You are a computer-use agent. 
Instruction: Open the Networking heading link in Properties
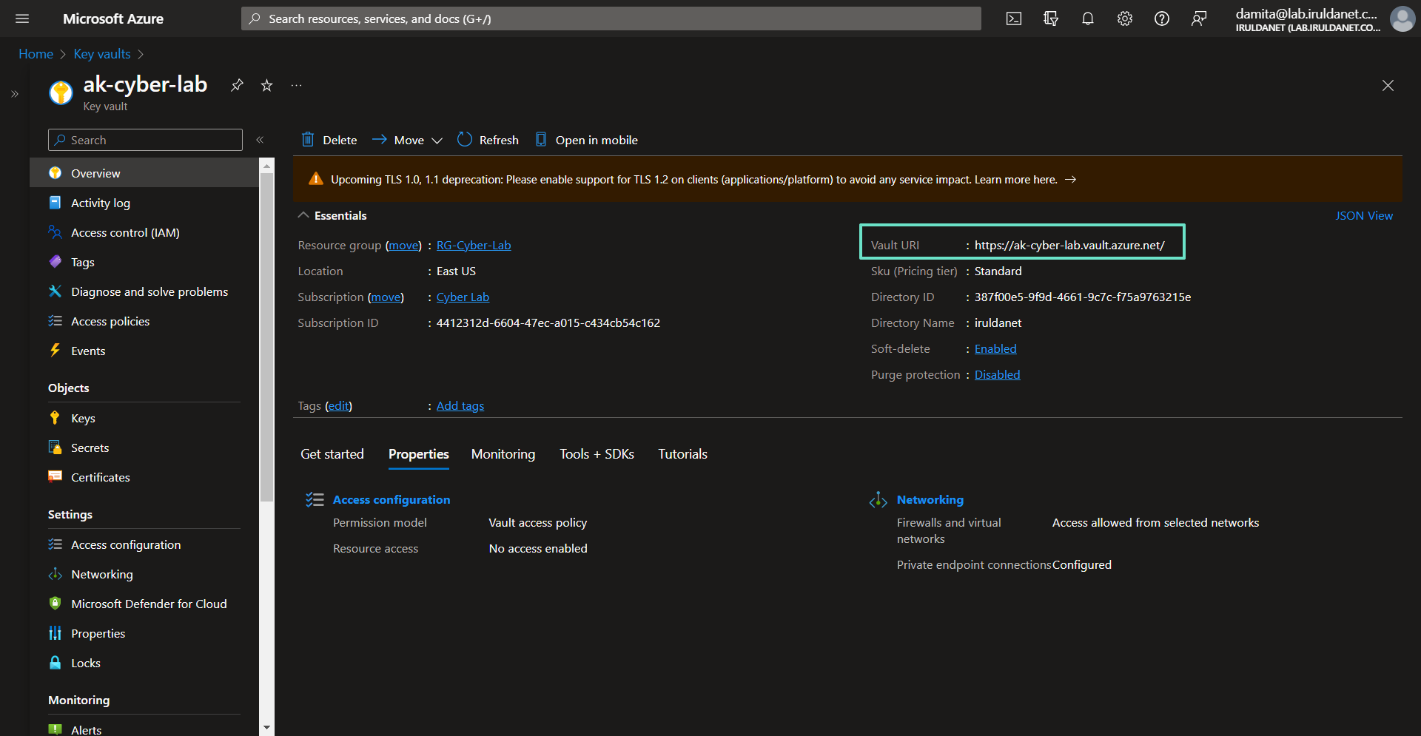(930, 500)
